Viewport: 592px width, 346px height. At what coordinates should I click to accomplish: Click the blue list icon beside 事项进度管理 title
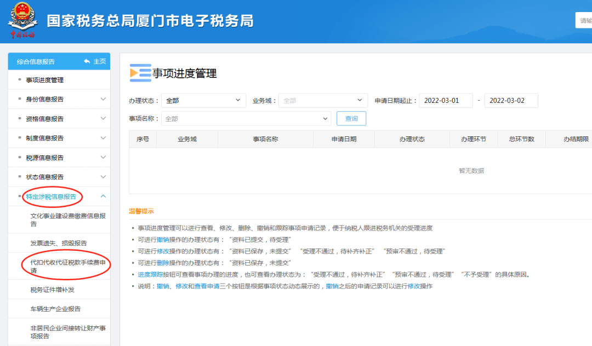tap(140, 72)
